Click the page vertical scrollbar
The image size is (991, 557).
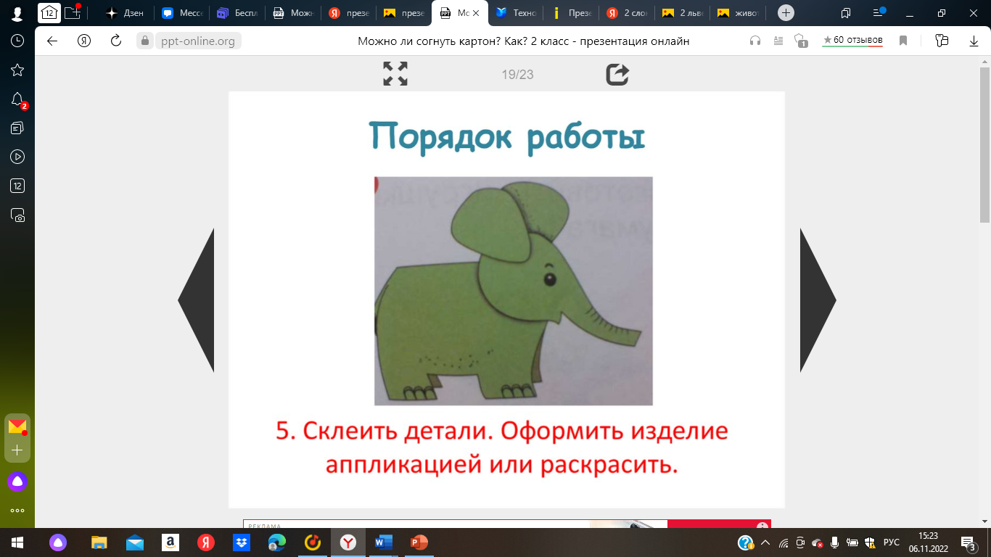point(984,145)
